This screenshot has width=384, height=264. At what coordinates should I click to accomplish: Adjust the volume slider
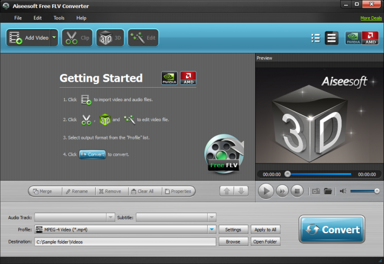point(365,191)
